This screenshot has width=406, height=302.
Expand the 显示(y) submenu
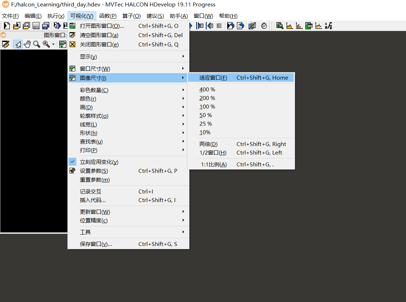tap(128, 56)
